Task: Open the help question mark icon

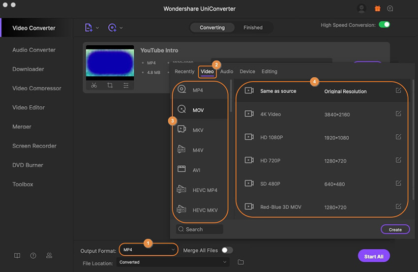Action: [33, 256]
